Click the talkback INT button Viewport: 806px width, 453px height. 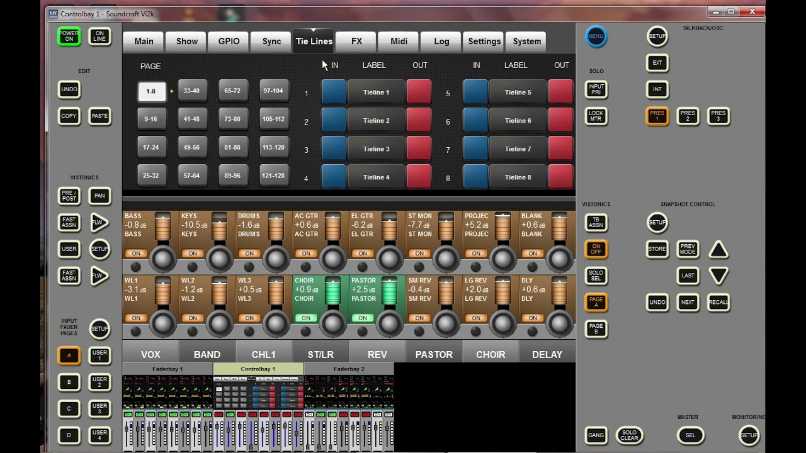657,89
